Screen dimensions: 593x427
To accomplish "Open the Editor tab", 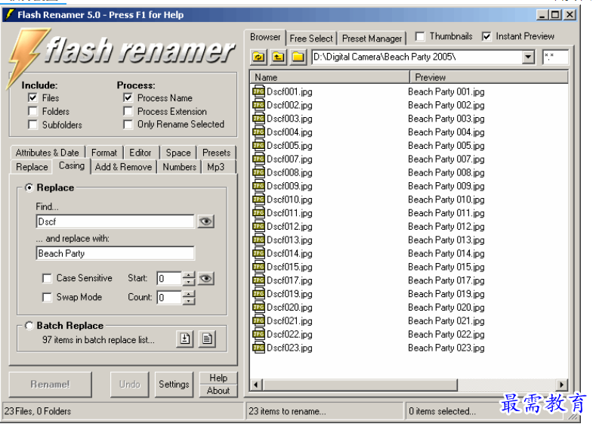I will 141,153.
